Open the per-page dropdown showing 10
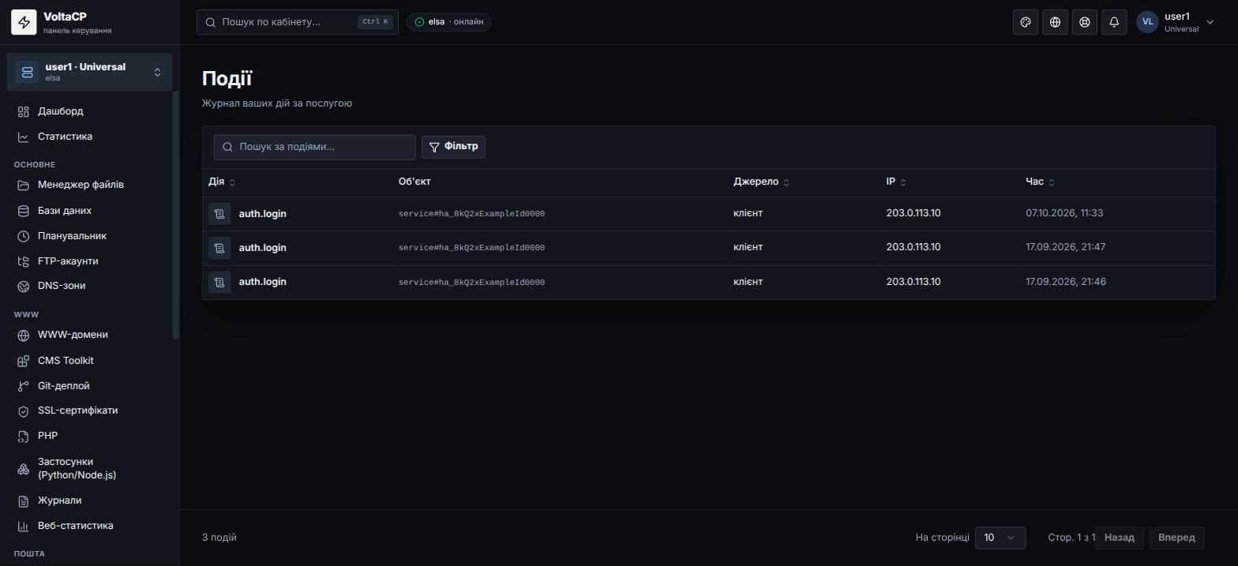The height and width of the screenshot is (566, 1238). click(x=1000, y=538)
